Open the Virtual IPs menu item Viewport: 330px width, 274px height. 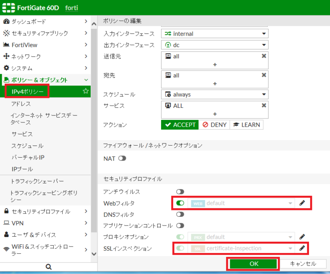tap(28, 157)
